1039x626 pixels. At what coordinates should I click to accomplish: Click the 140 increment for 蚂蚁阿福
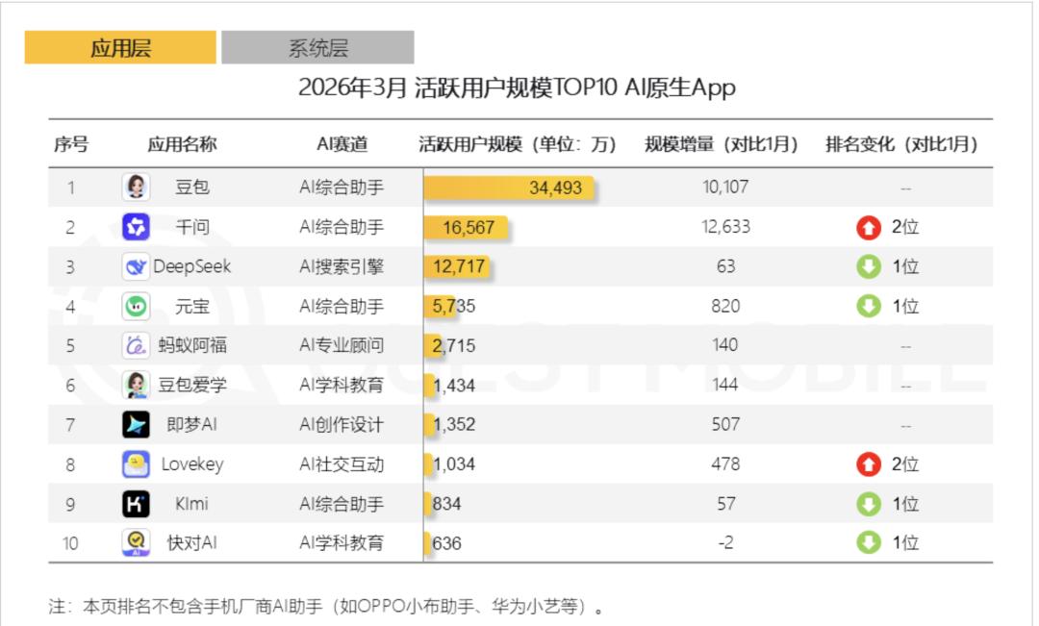725,345
